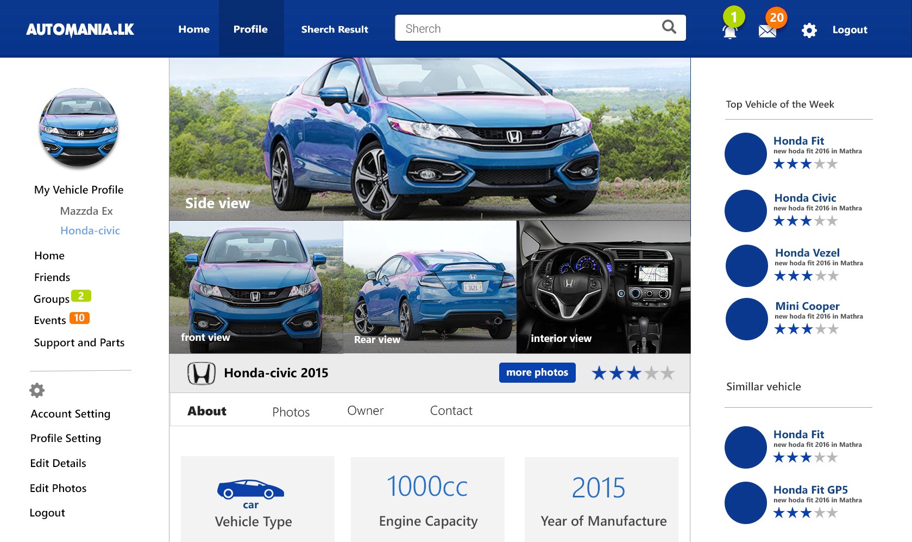The height and width of the screenshot is (542, 912).
Task: Click the Events badge showing 10
Action: [x=79, y=317]
